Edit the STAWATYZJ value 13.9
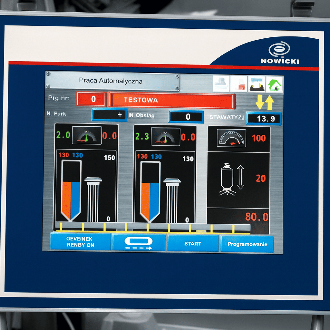Image resolution: width=330 pixels, height=330 pixels. [x=264, y=119]
